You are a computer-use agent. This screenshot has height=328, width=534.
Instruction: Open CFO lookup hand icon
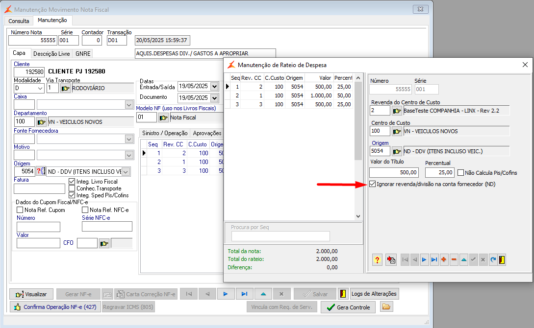click(x=104, y=243)
